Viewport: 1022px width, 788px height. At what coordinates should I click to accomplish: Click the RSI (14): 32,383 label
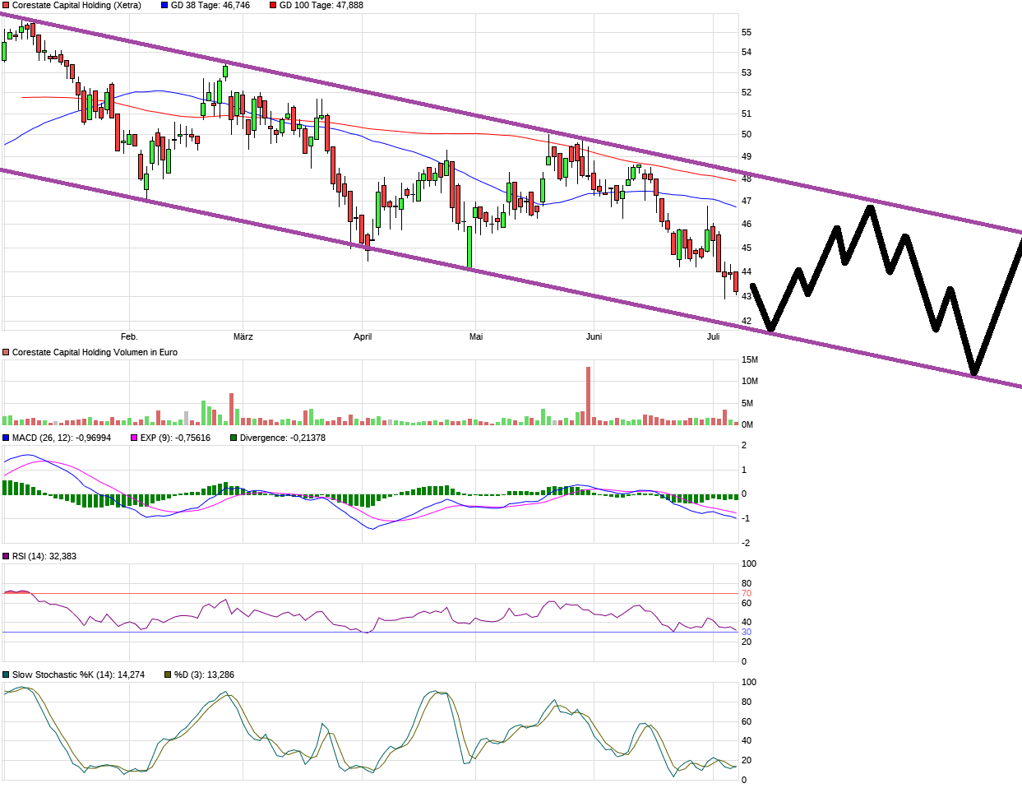(x=44, y=556)
